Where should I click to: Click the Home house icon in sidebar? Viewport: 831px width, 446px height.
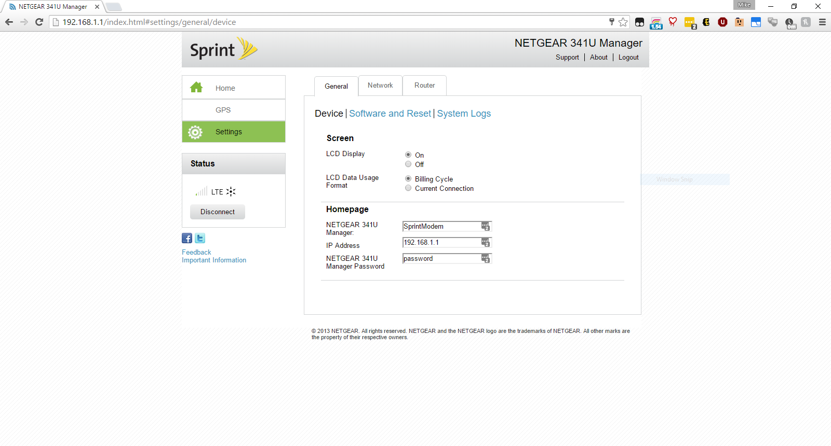pos(196,87)
